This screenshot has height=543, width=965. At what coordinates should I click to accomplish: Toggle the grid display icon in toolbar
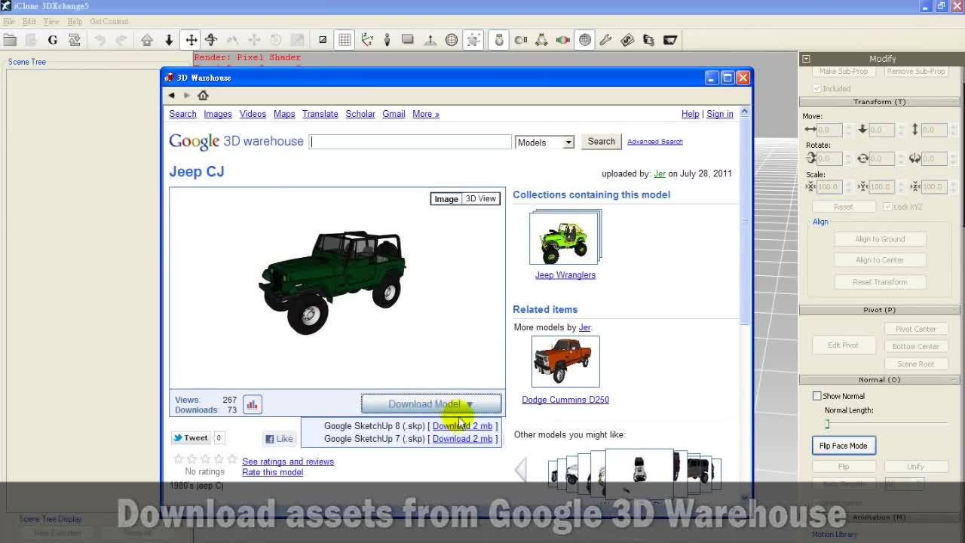click(345, 40)
